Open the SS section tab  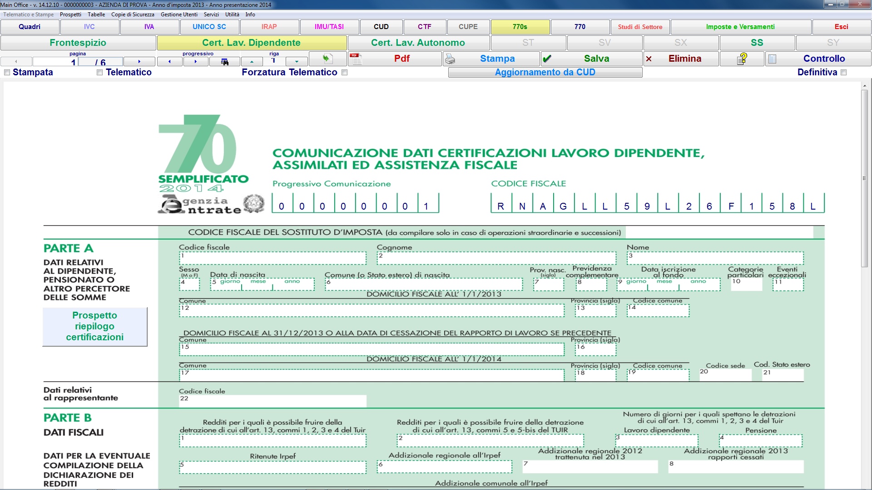pyautogui.click(x=757, y=43)
